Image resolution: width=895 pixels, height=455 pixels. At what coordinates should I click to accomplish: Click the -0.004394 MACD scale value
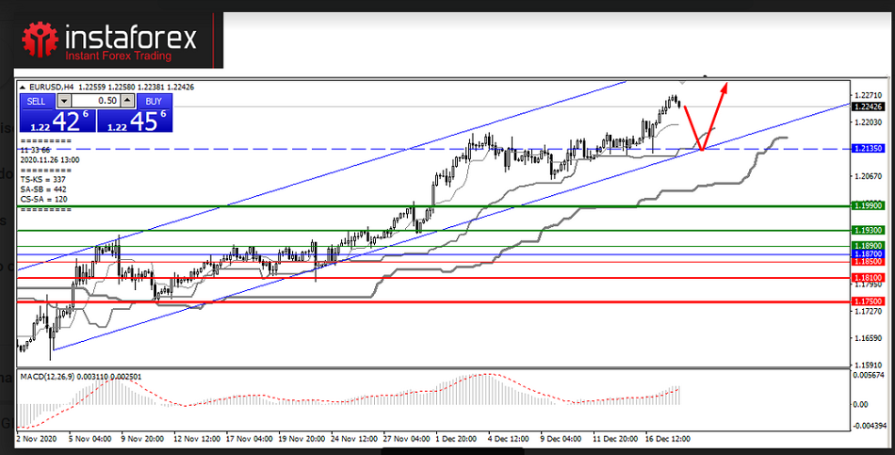869,426
